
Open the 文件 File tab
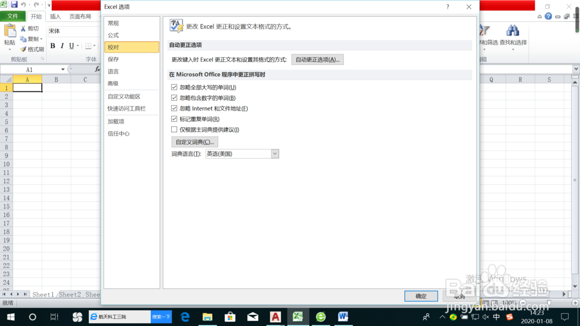coord(13,16)
